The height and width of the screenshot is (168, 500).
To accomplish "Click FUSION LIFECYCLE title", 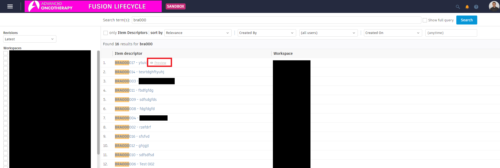I will tap(117, 6).
